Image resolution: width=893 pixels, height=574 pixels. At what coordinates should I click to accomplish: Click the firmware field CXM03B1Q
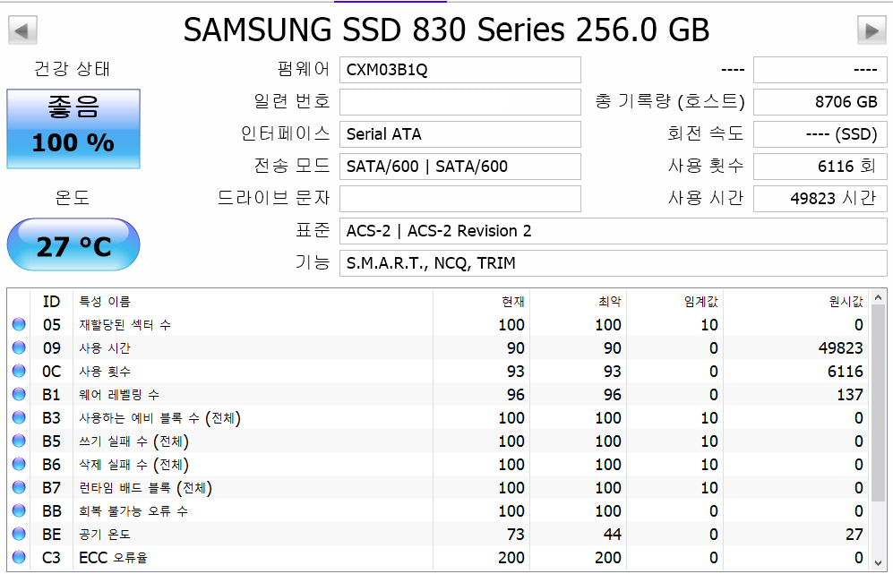click(459, 70)
